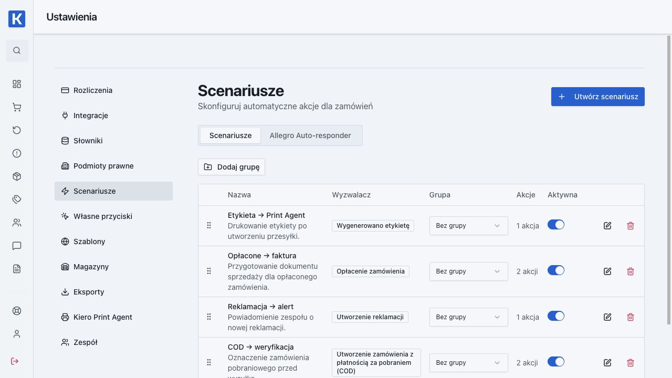Go to orders via the cart icon
The height and width of the screenshot is (378, 672).
[17, 107]
